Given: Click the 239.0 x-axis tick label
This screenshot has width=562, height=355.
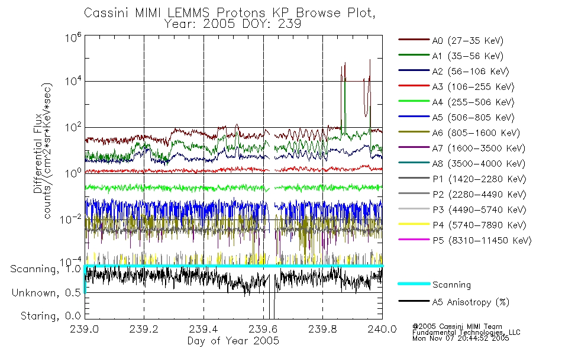Looking at the screenshot, I should point(85,329).
